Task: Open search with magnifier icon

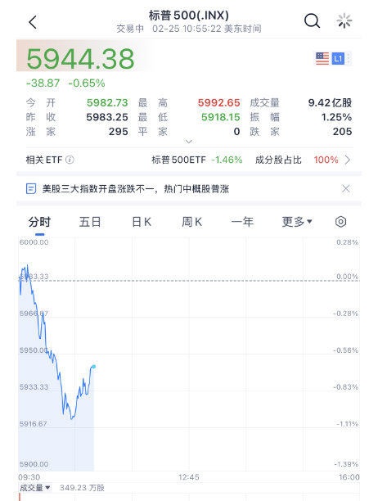Action: tap(312, 21)
